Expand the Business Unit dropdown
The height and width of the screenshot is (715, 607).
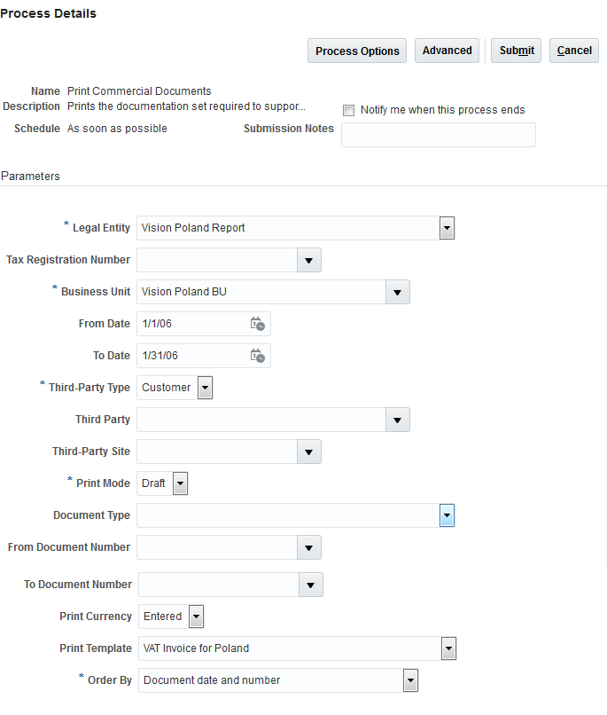(397, 292)
